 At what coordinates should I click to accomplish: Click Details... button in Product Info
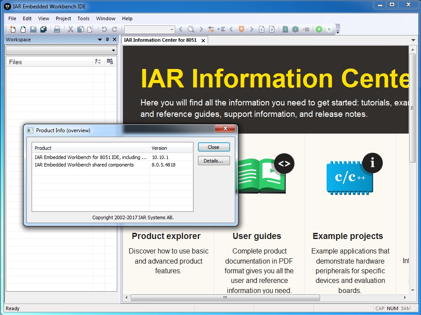(214, 161)
